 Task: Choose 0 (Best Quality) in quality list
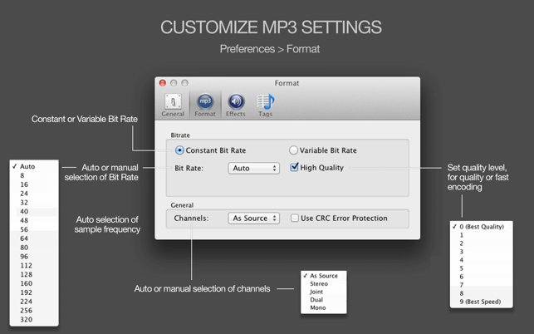[x=481, y=227]
